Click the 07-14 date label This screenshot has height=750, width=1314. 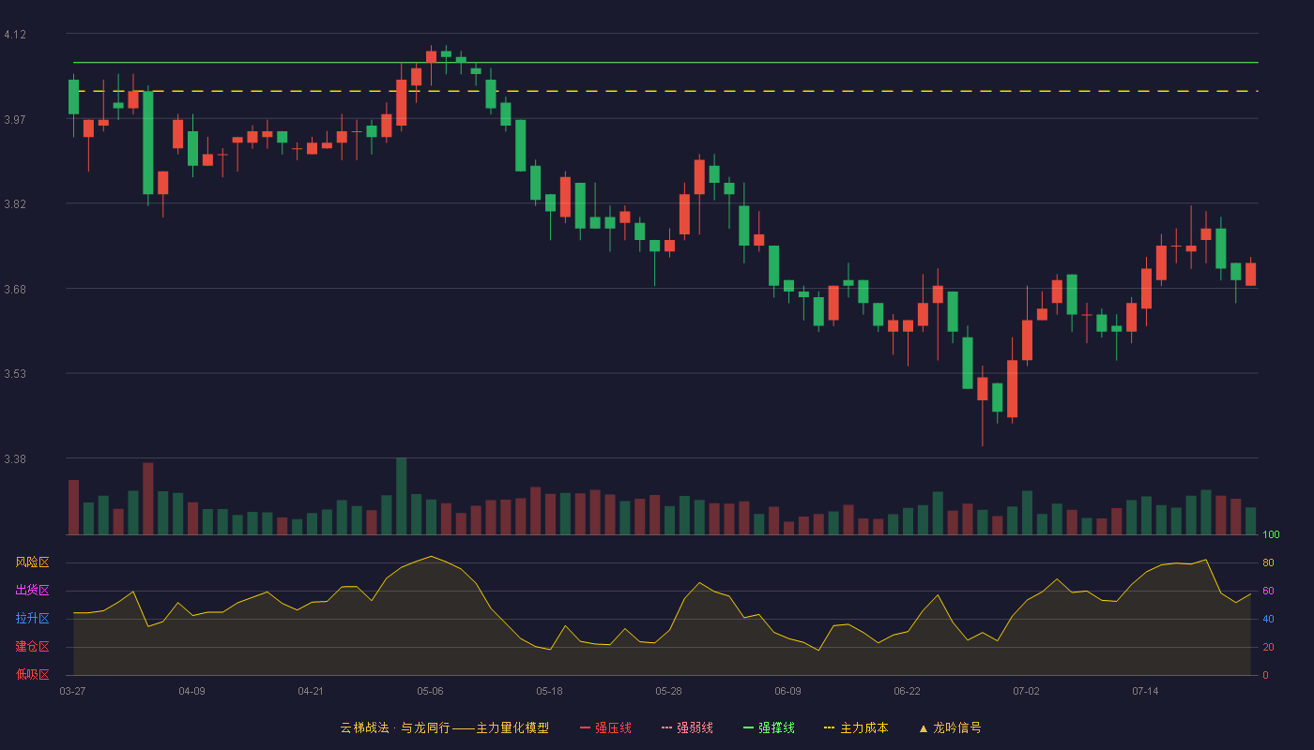tap(1145, 691)
